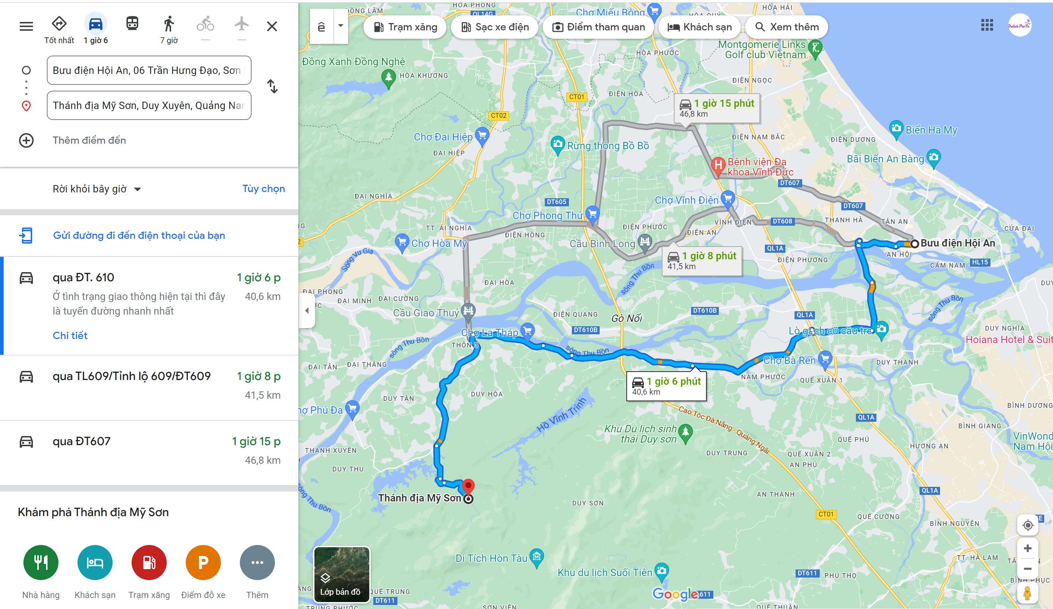Image resolution: width=1053 pixels, height=609 pixels.
Task: Select the Tốt nhất best-route mode
Action: point(59,30)
